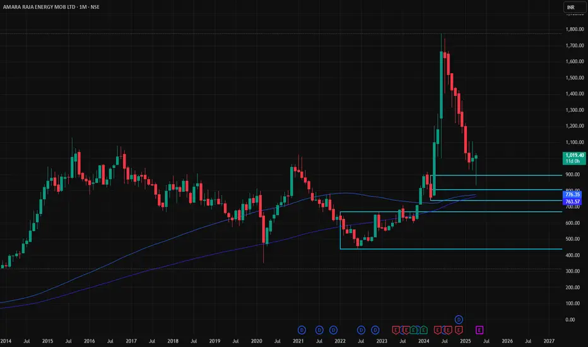Click the dividend marker just before 2022
Screen dimensions: 588x347
tap(333, 330)
